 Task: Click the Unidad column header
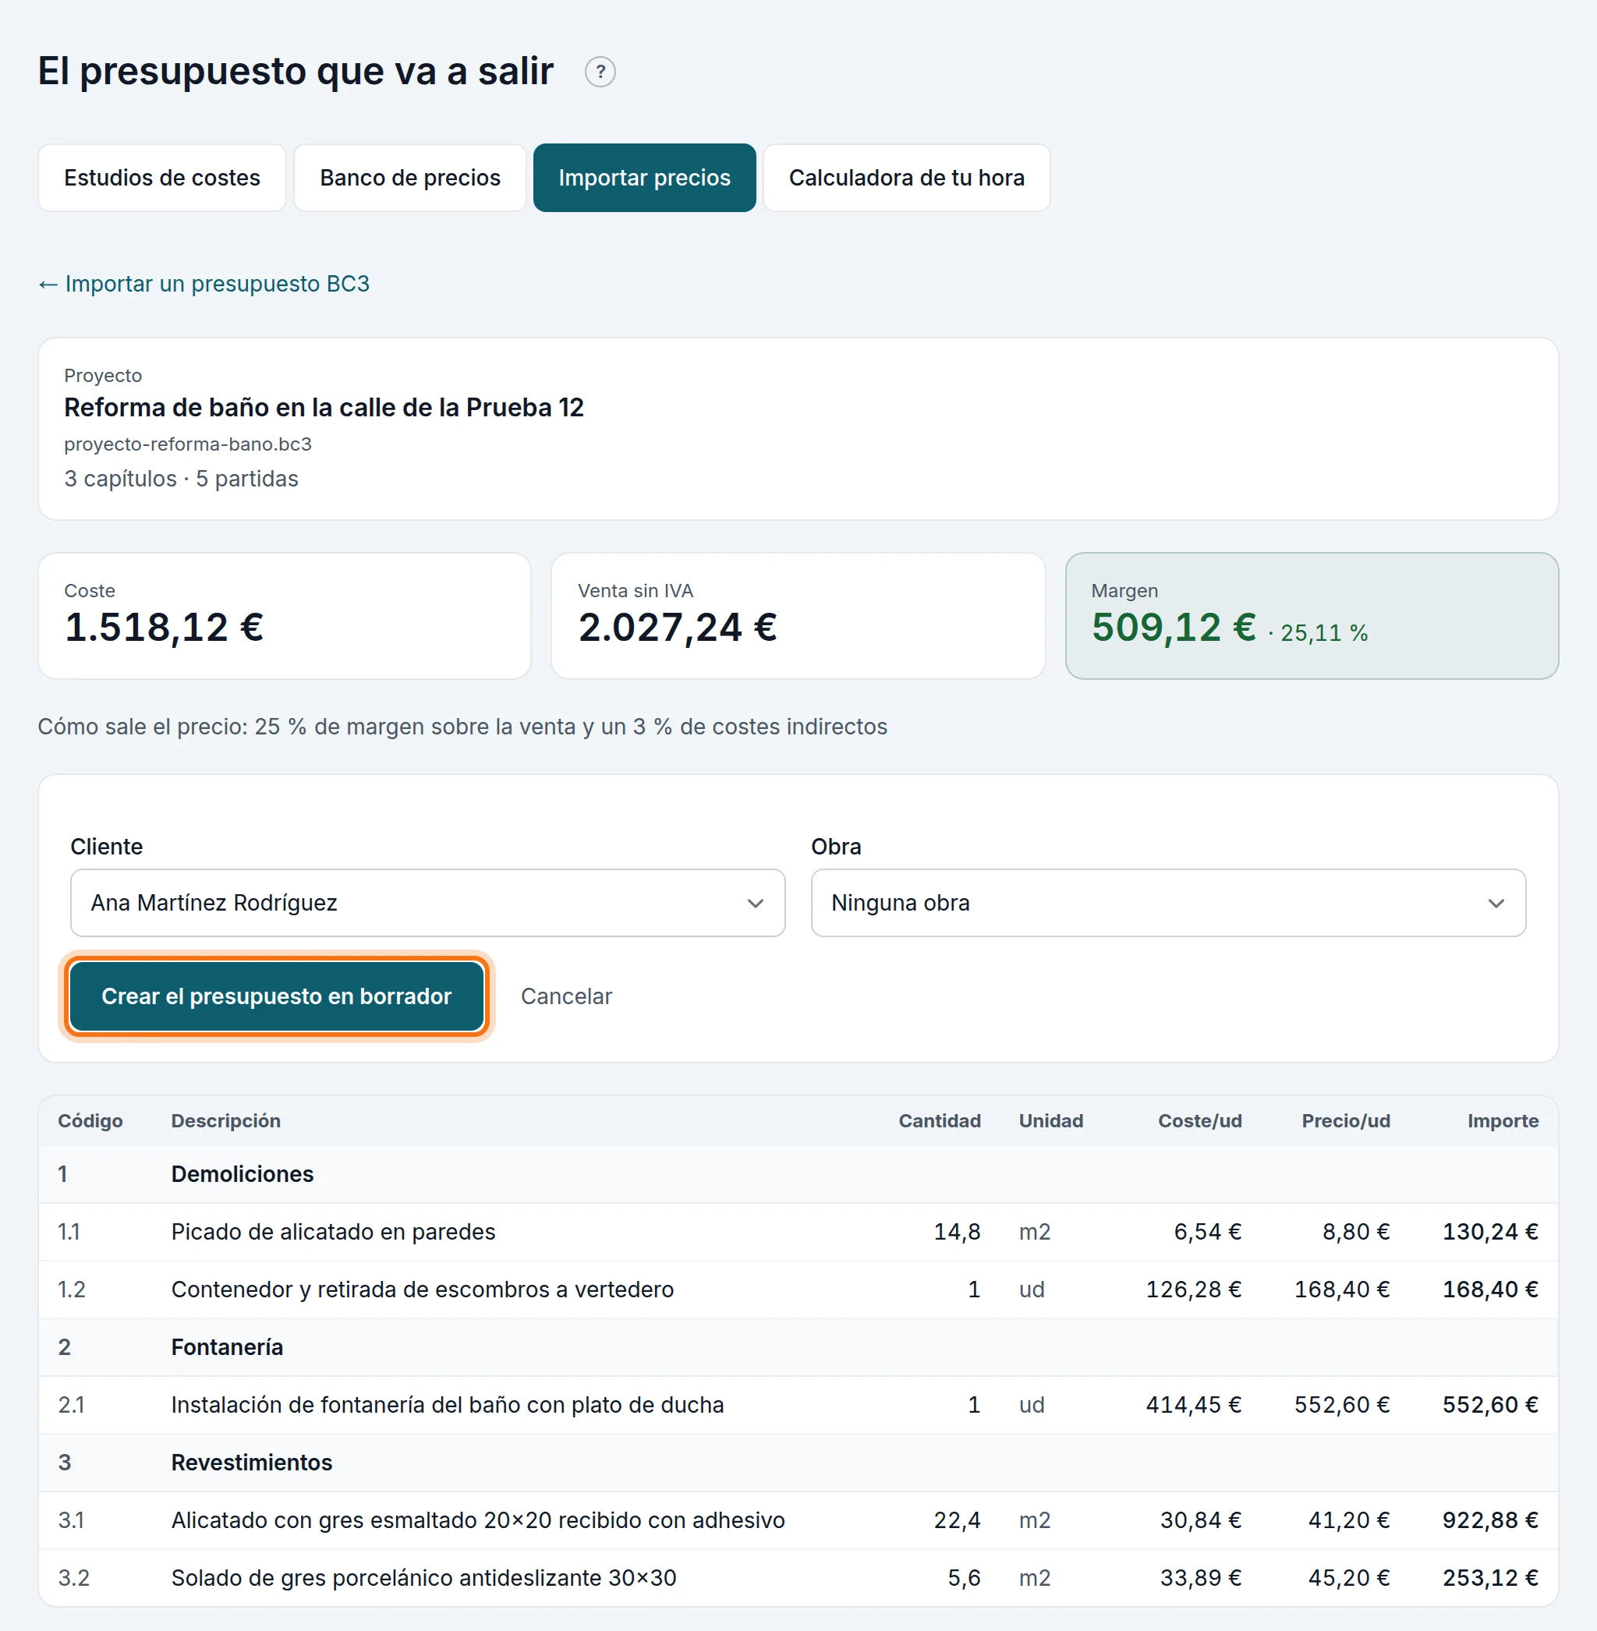pos(1051,1121)
